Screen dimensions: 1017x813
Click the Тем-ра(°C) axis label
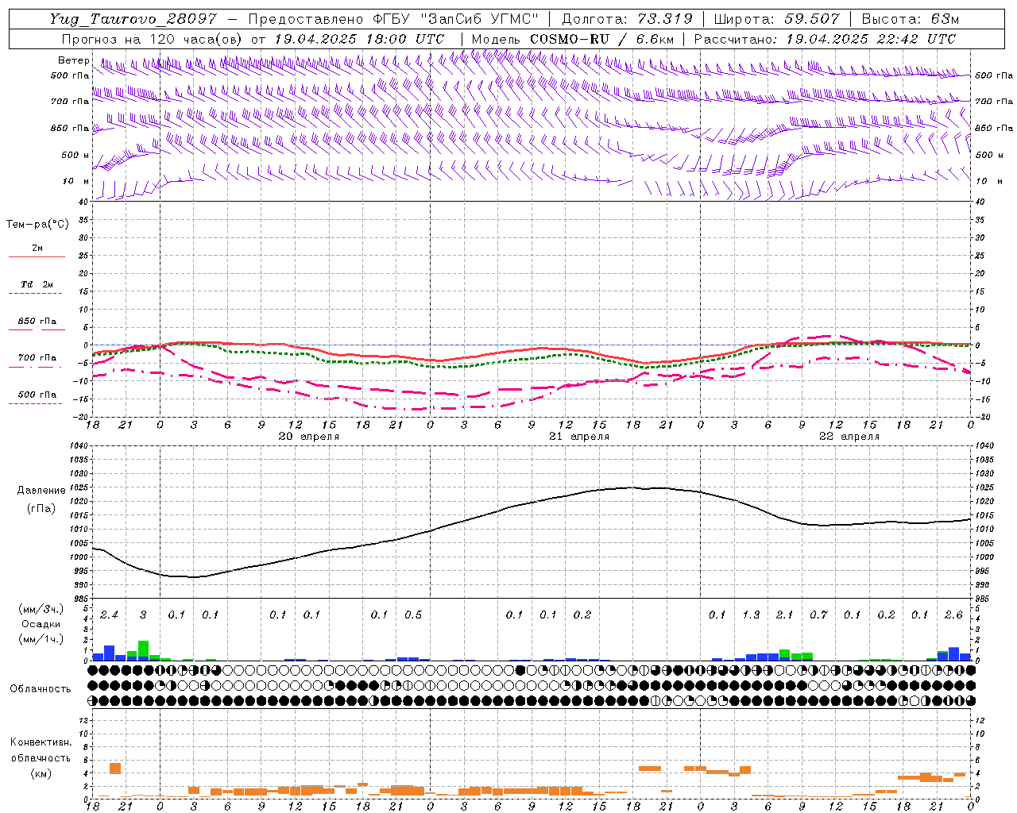coord(37,225)
